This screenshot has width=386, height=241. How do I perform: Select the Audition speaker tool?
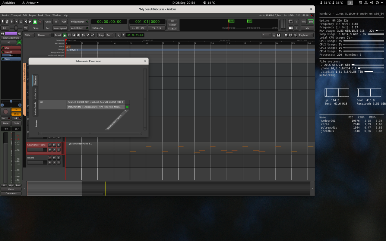tap(78, 35)
